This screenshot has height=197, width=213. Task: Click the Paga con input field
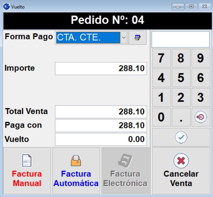(101, 126)
